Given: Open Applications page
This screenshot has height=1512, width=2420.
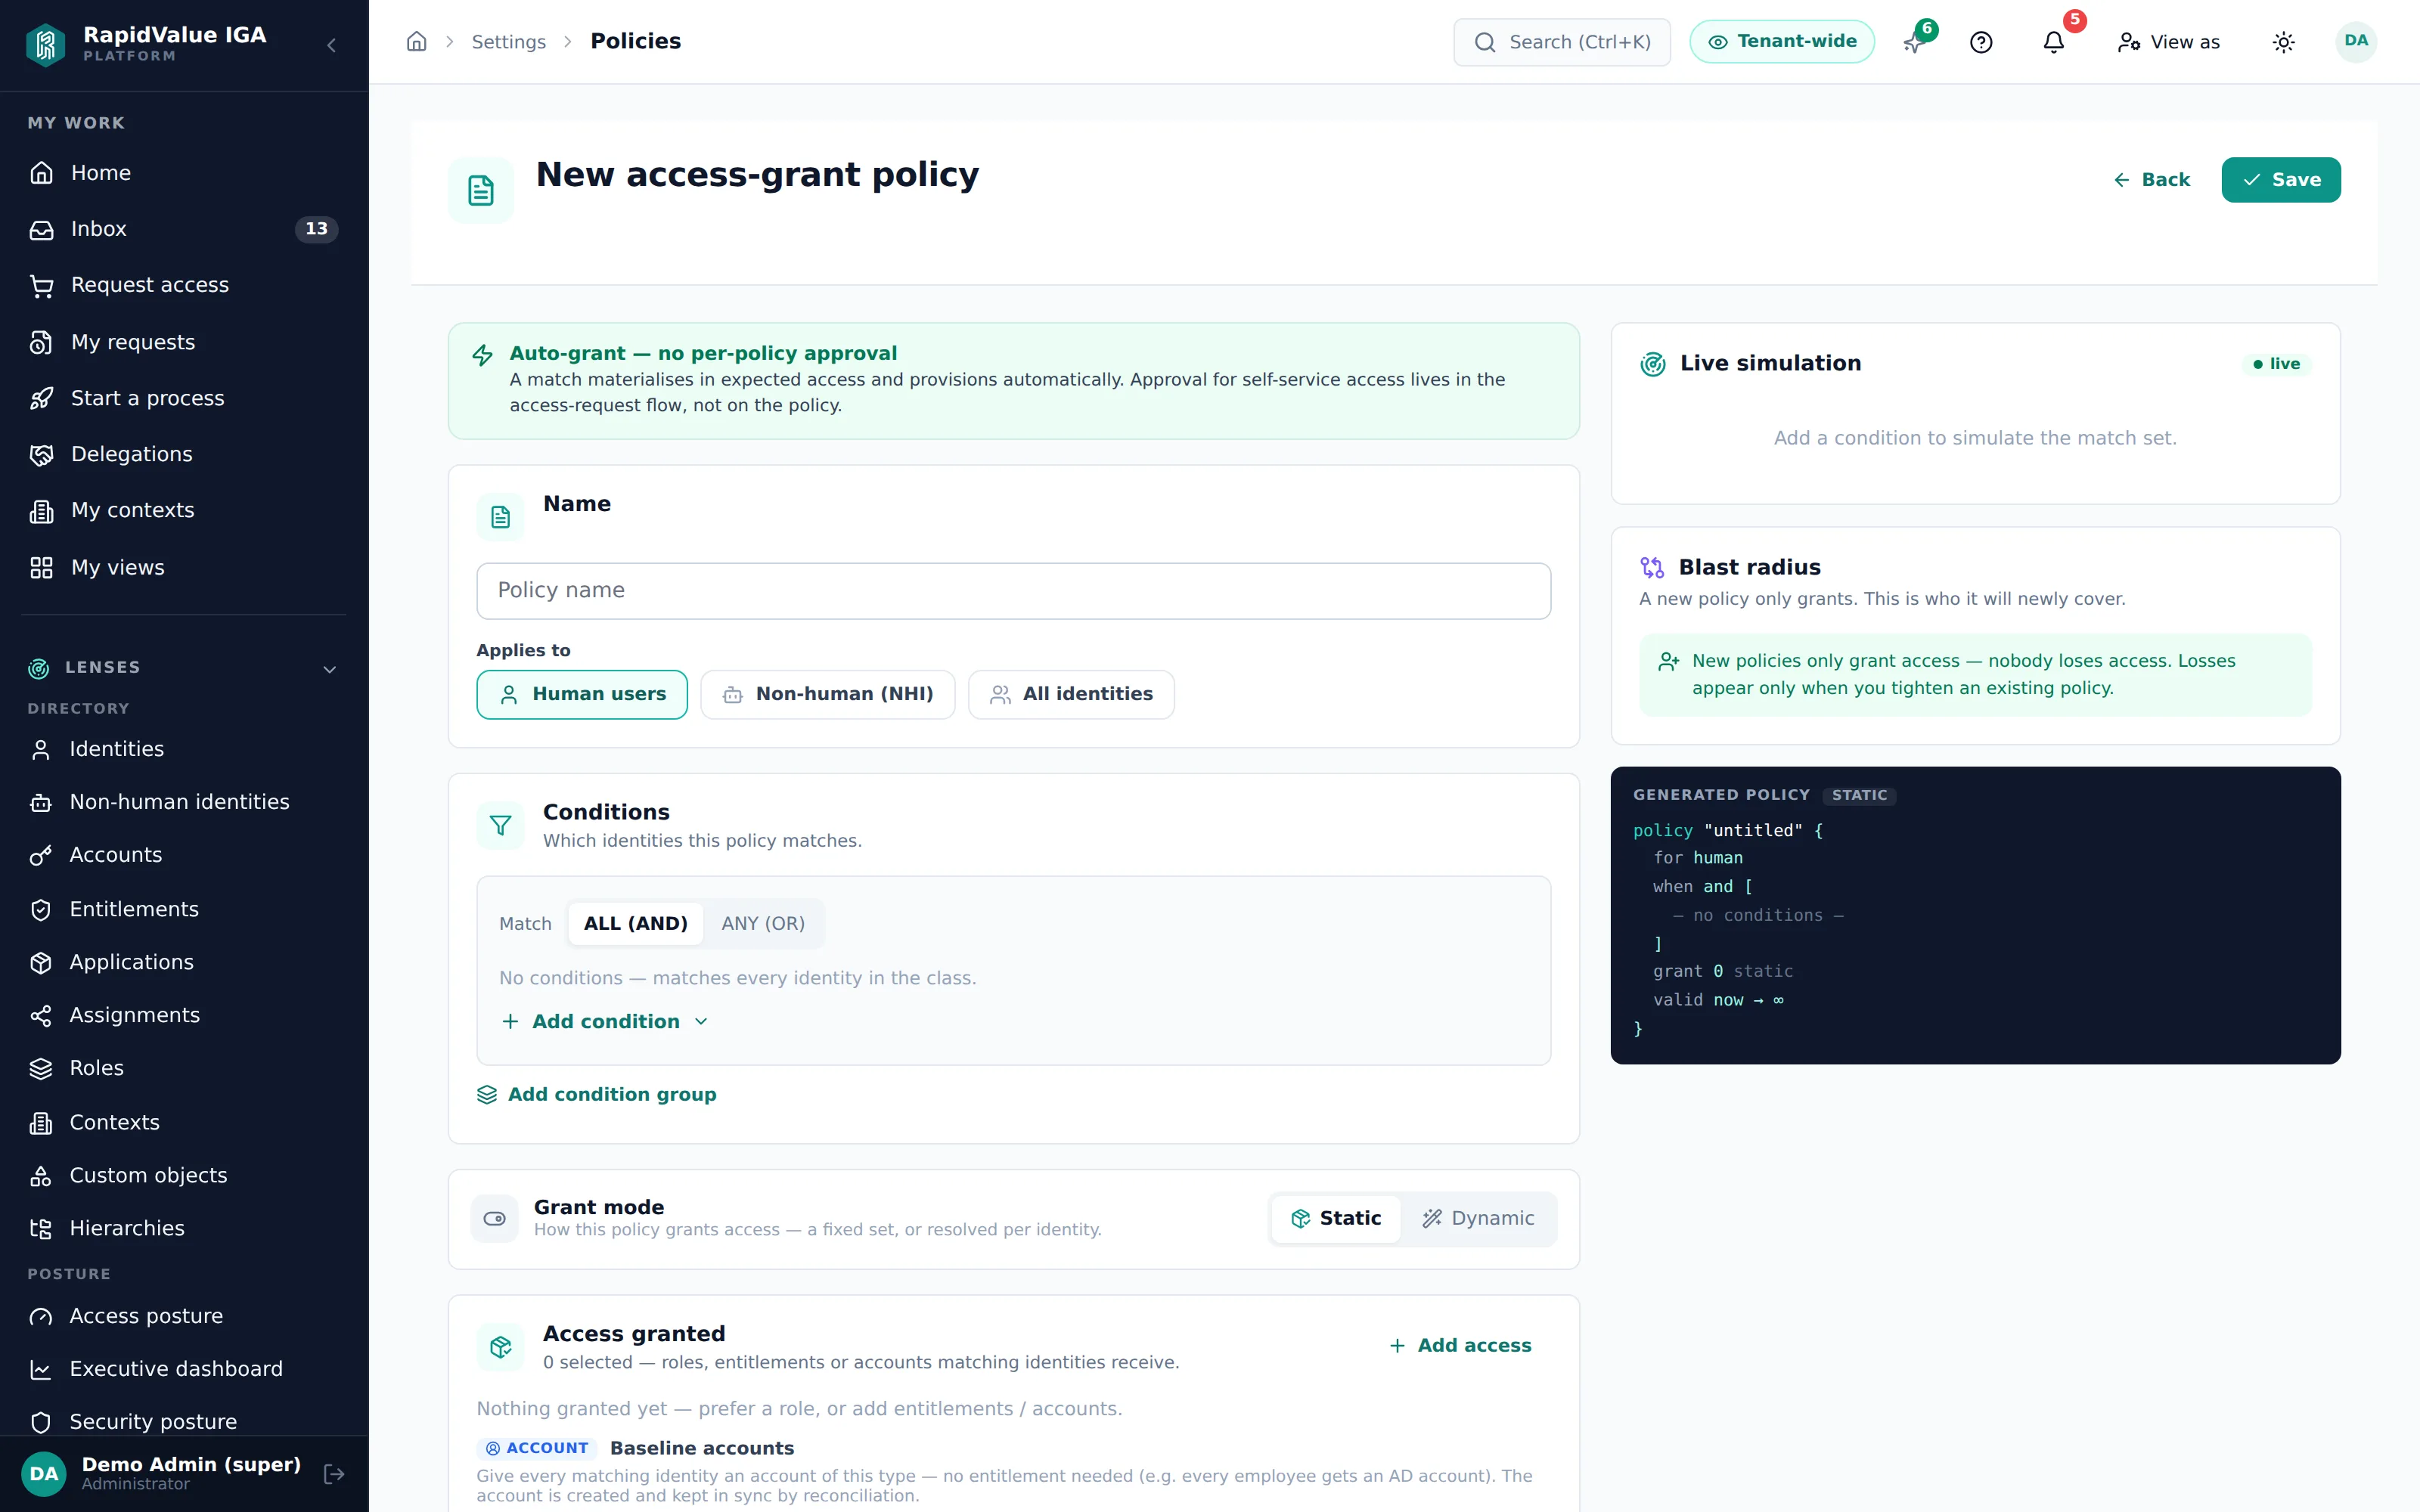Looking at the screenshot, I should [x=184, y=962].
